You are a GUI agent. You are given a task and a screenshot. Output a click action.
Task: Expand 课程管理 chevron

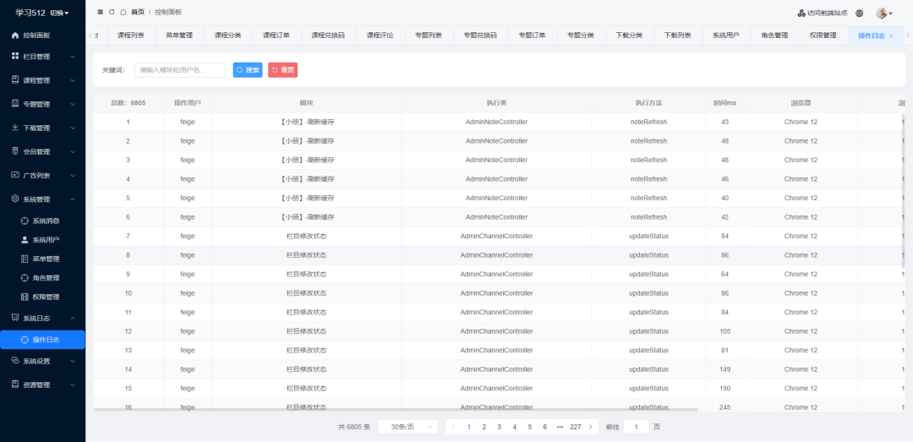click(x=73, y=80)
